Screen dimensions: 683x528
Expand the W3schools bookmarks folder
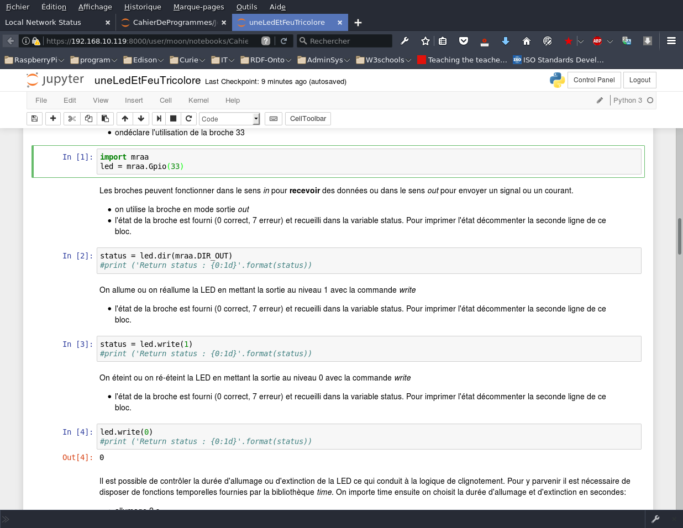[383, 60]
